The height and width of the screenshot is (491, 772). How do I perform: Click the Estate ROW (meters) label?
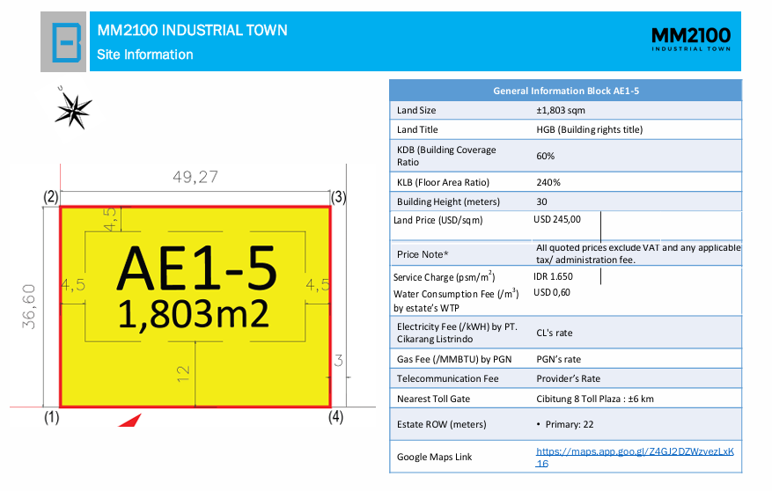point(441,425)
